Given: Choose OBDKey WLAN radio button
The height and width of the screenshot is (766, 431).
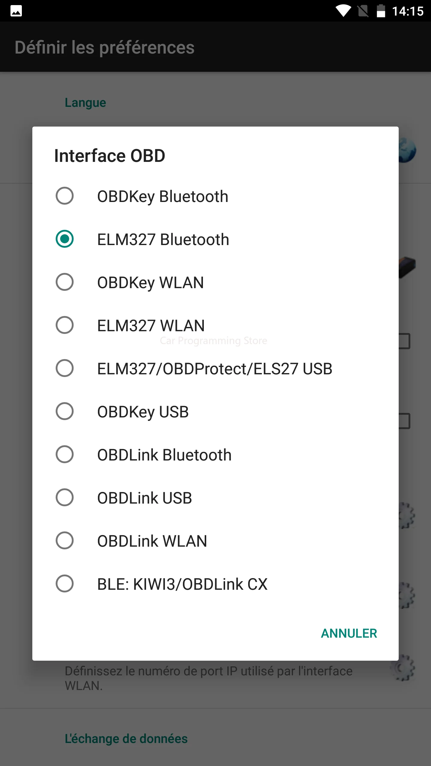Looking at the screenshot, I should click(65, 282).
